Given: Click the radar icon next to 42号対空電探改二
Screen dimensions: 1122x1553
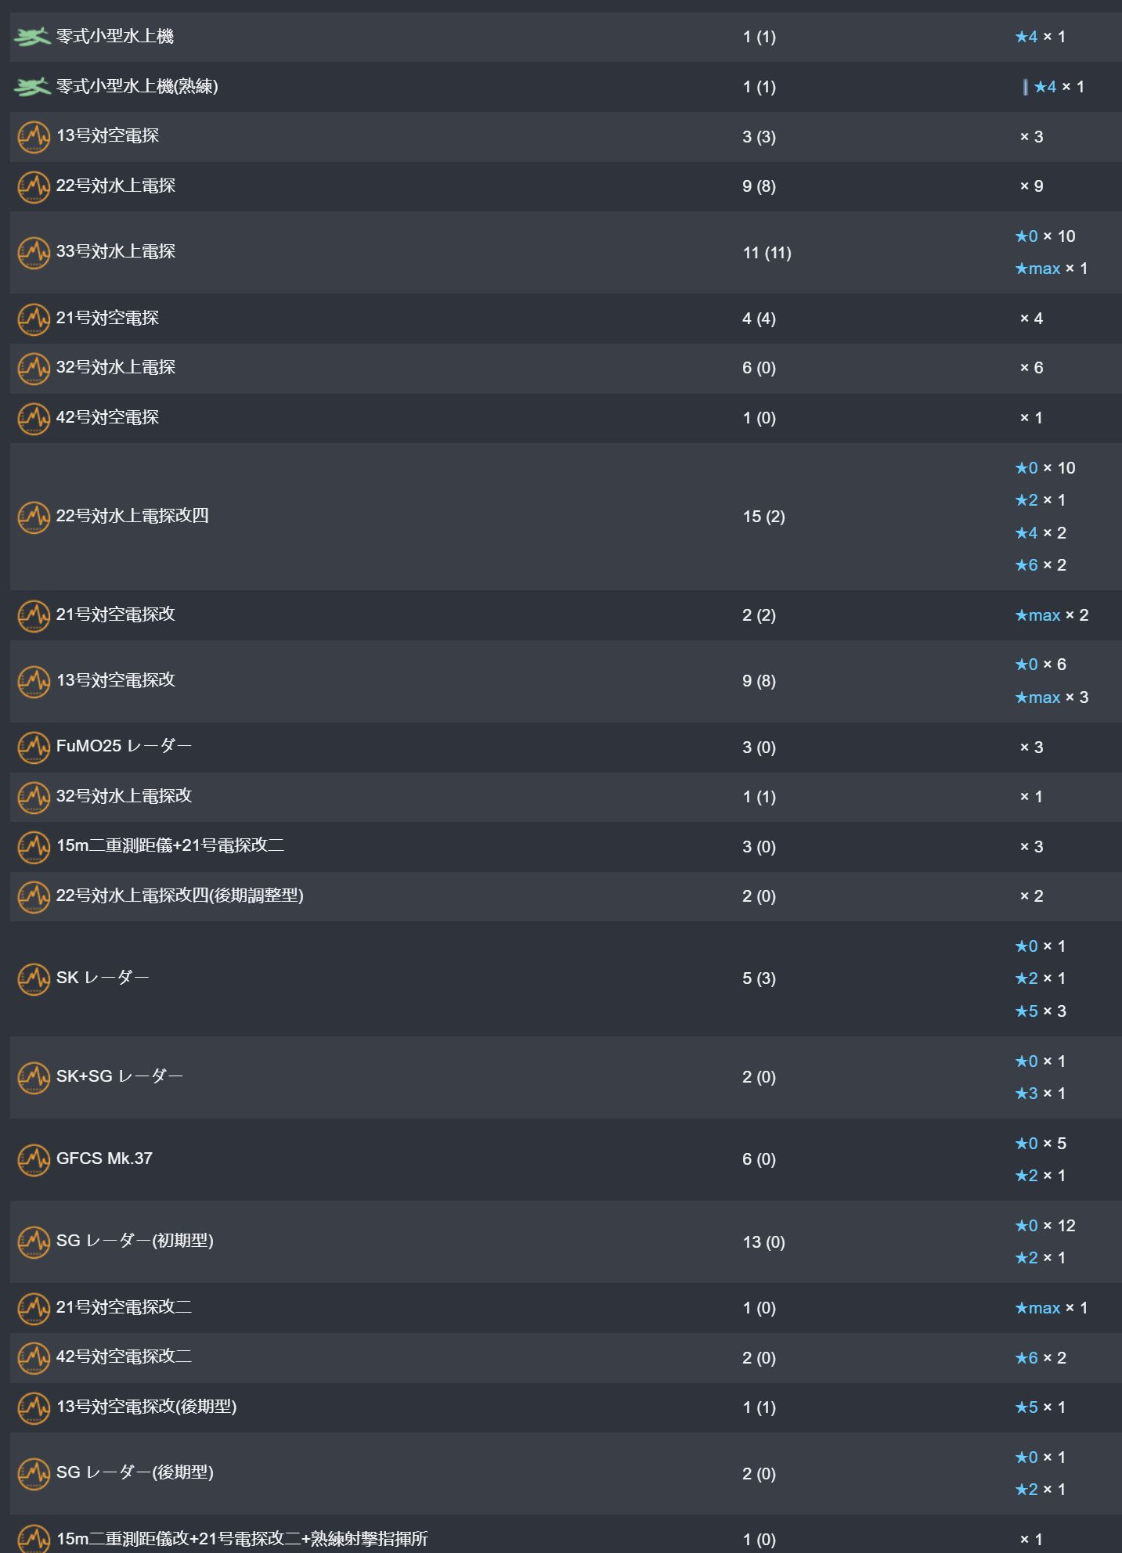Looking at the screenshot, I should [34, 1358].
